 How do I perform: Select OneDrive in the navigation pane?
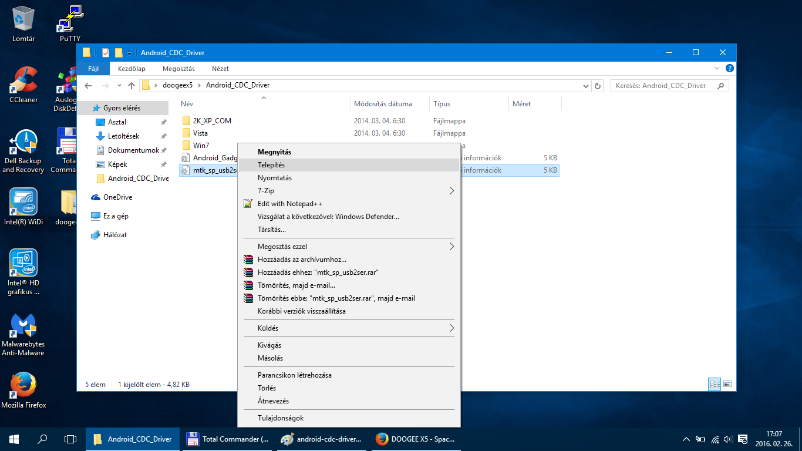(117, 197)
